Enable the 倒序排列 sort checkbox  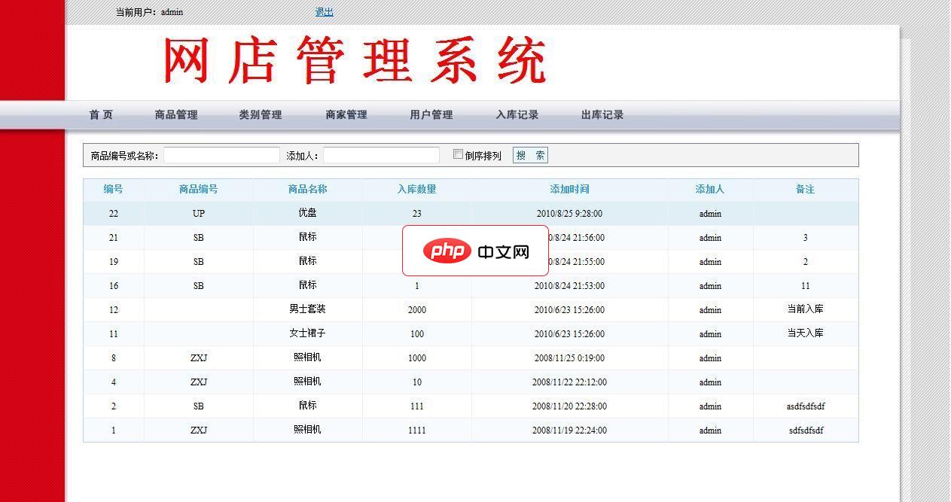point(458,154)
